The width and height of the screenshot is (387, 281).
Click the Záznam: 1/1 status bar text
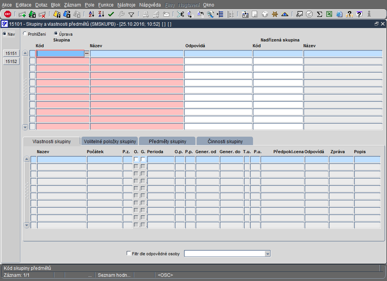click(17, 275)
